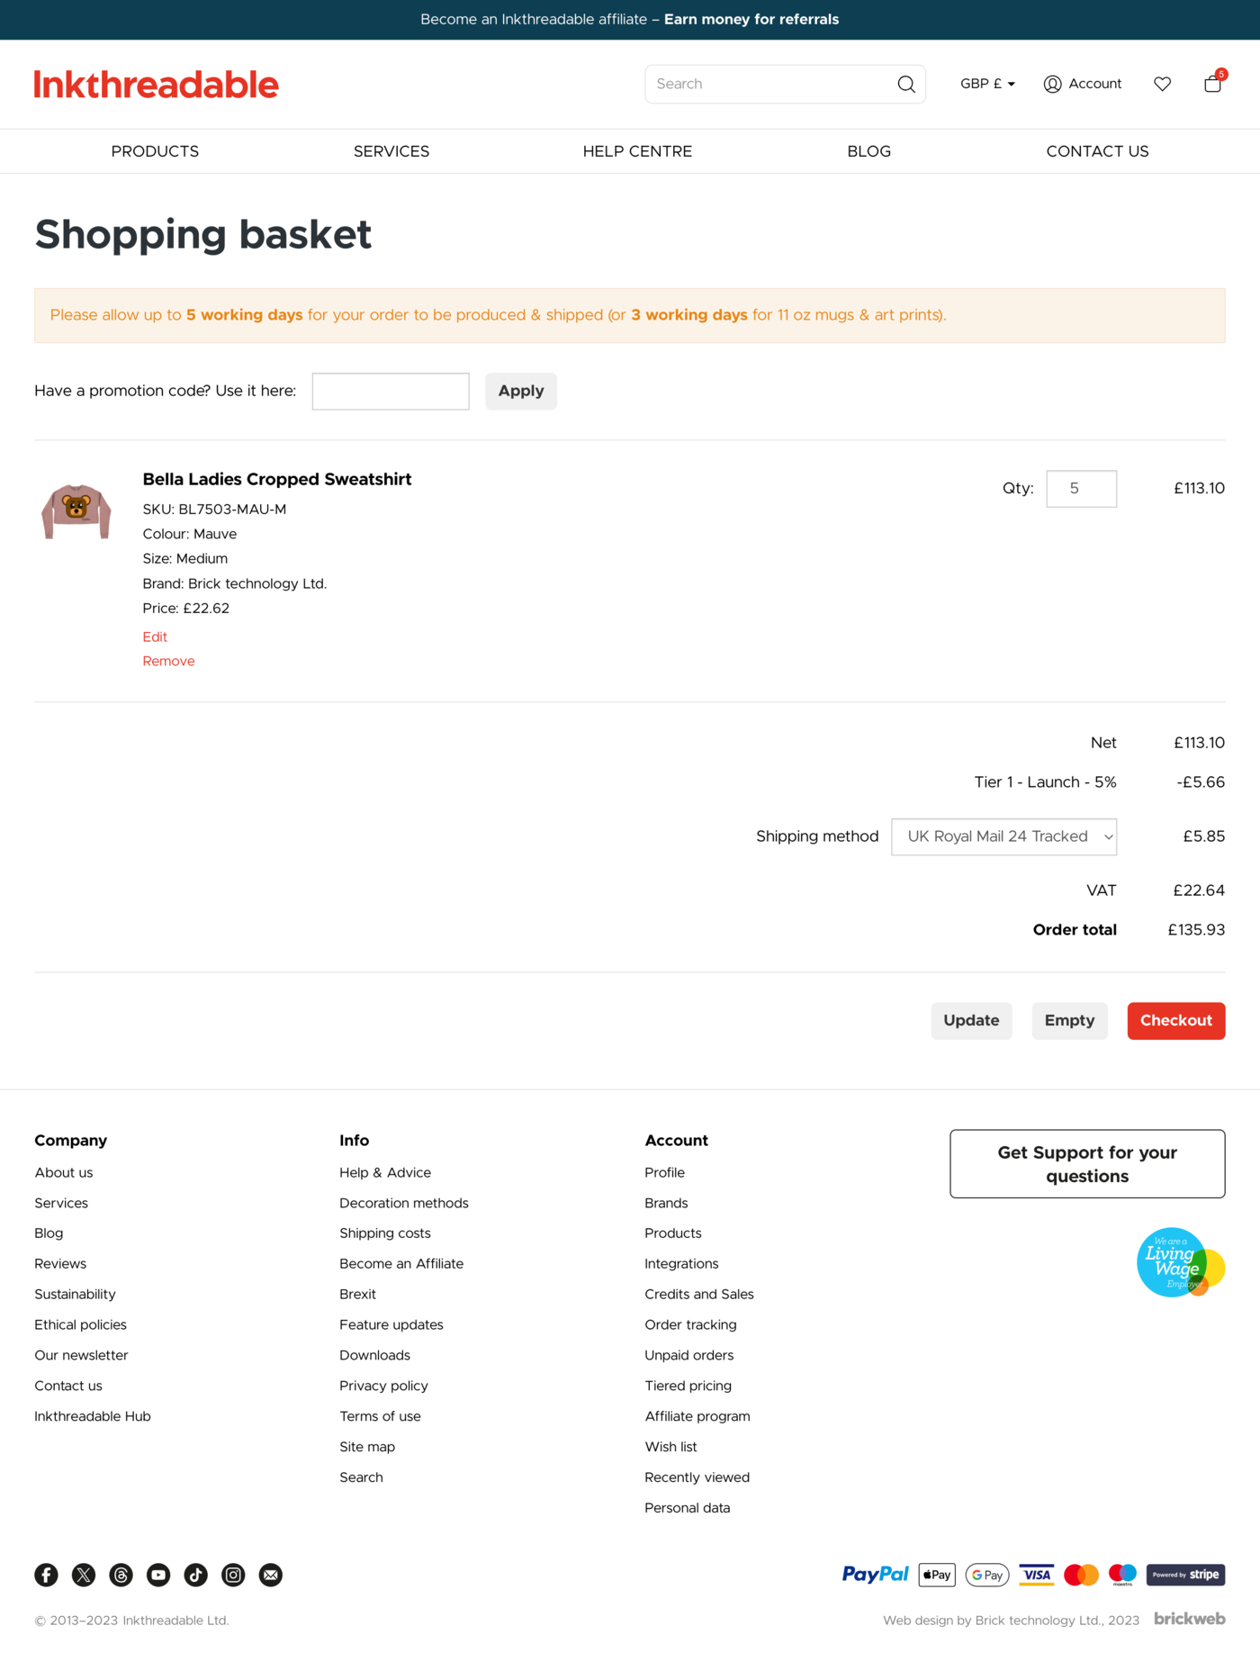Viewport: 1260px width, 1671px height.
Task: Open the shopping cart icon
Action: [x=1212, y=83]
